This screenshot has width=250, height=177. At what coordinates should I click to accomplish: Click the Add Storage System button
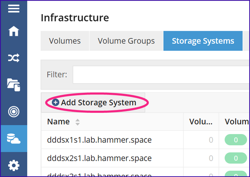[x=93, y=103]
